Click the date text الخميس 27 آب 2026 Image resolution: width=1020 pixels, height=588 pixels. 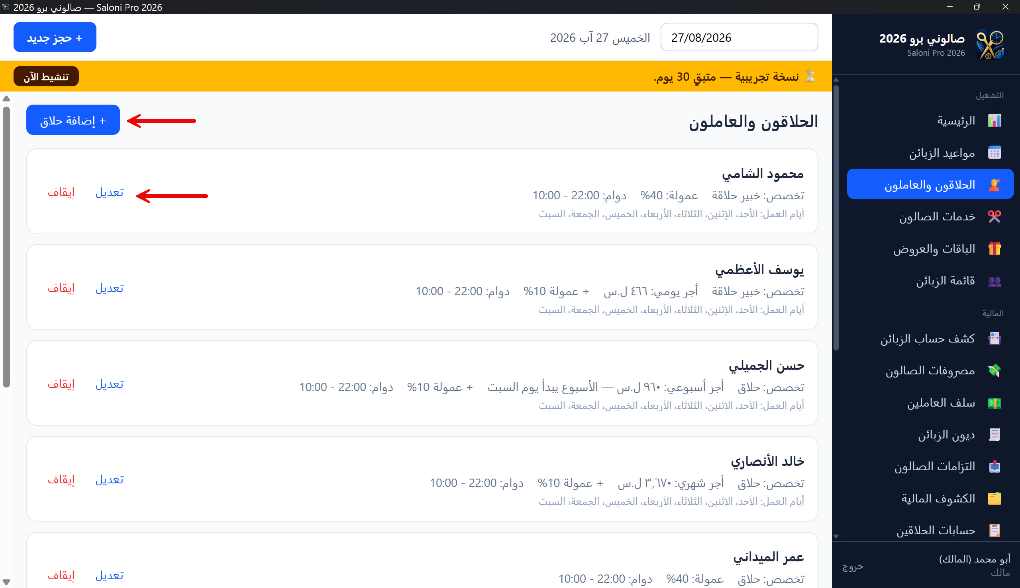600,38
